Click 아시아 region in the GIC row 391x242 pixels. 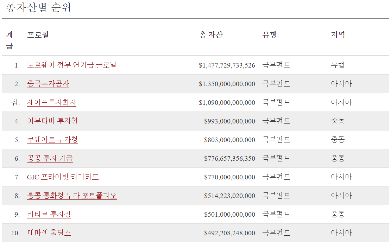pos(341,177)
